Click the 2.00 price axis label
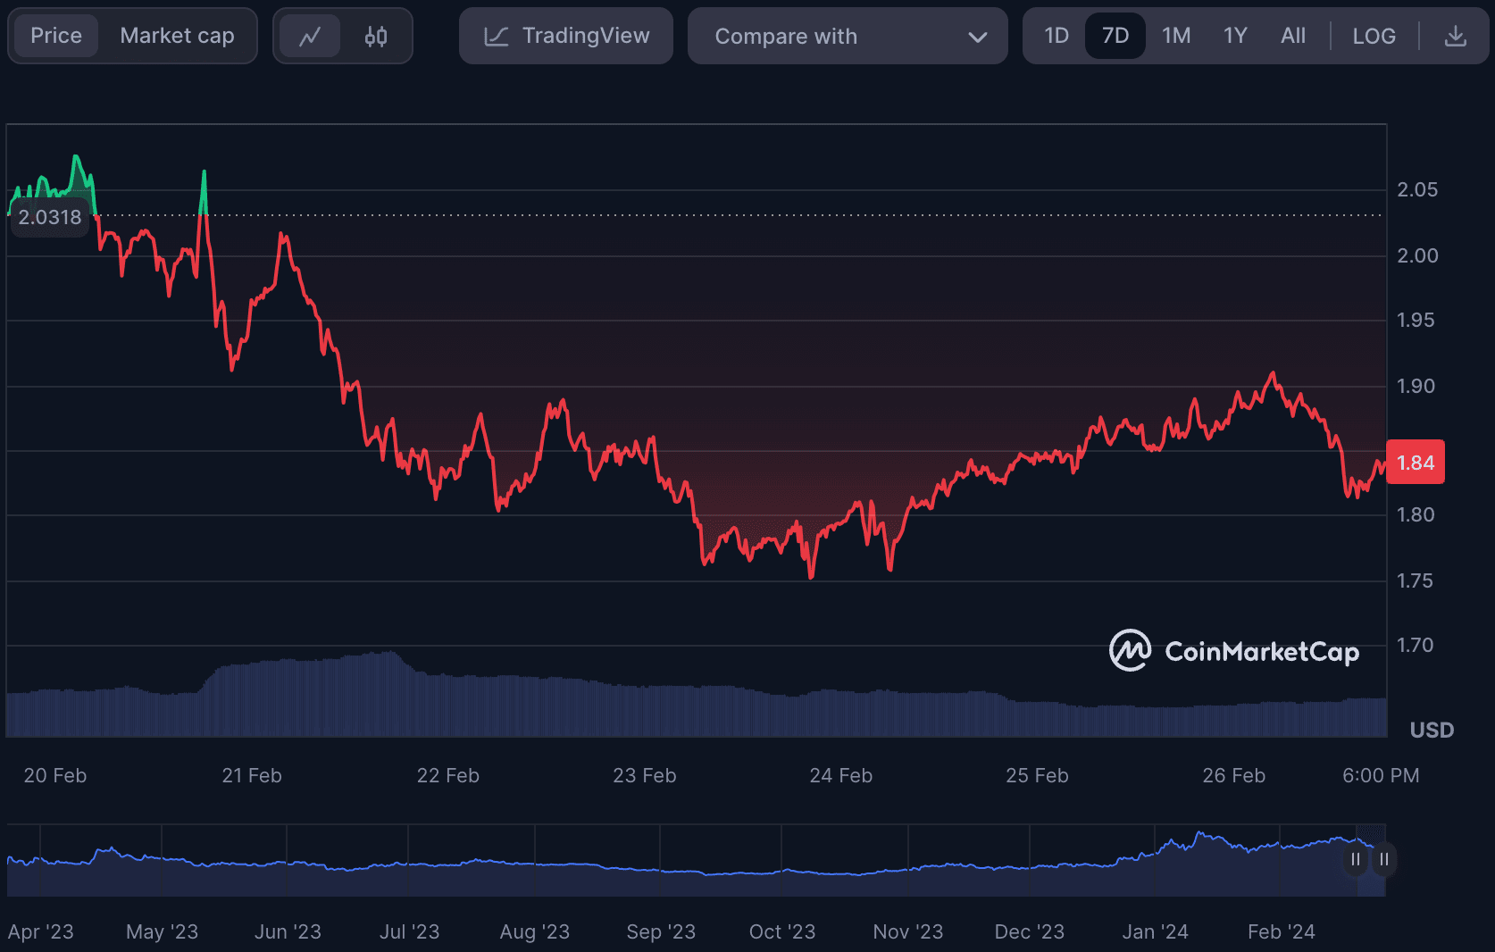 point(1417,255)
